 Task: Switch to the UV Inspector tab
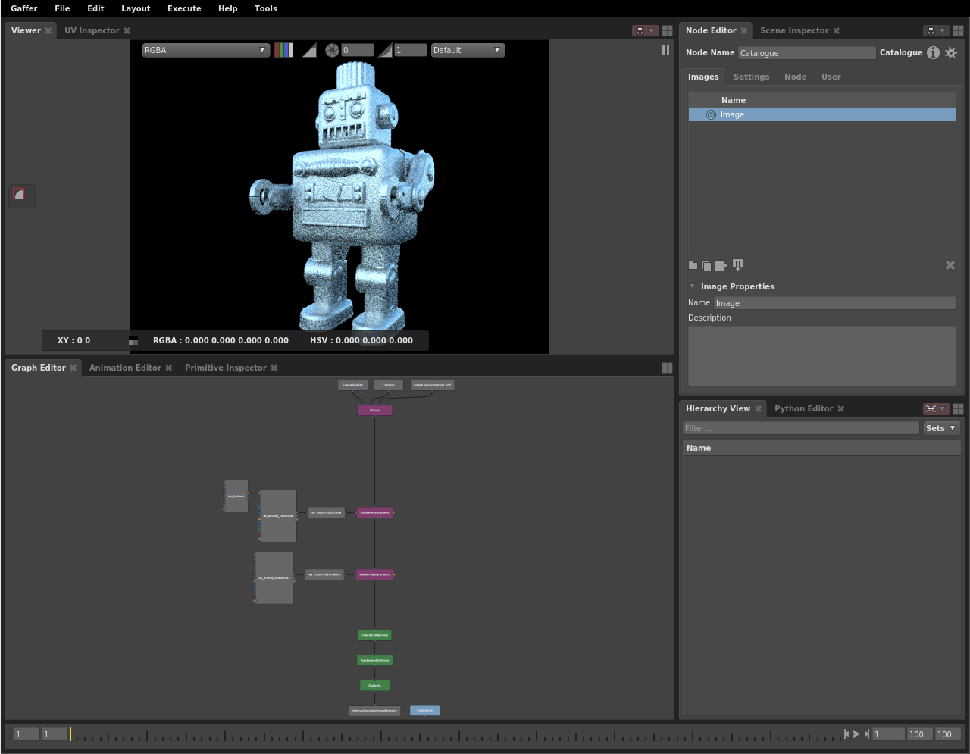pyautogui.click(x=92, y=31)
